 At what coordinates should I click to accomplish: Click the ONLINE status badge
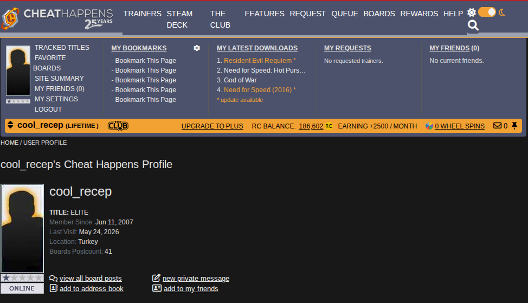[x=22, y=288]
